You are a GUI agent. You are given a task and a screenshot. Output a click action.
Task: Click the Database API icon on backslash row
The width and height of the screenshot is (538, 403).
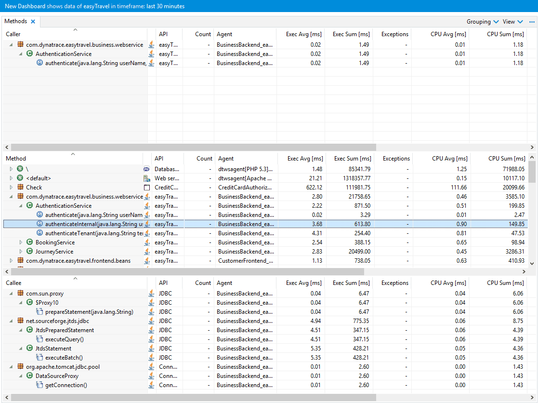tap(147, 169)
